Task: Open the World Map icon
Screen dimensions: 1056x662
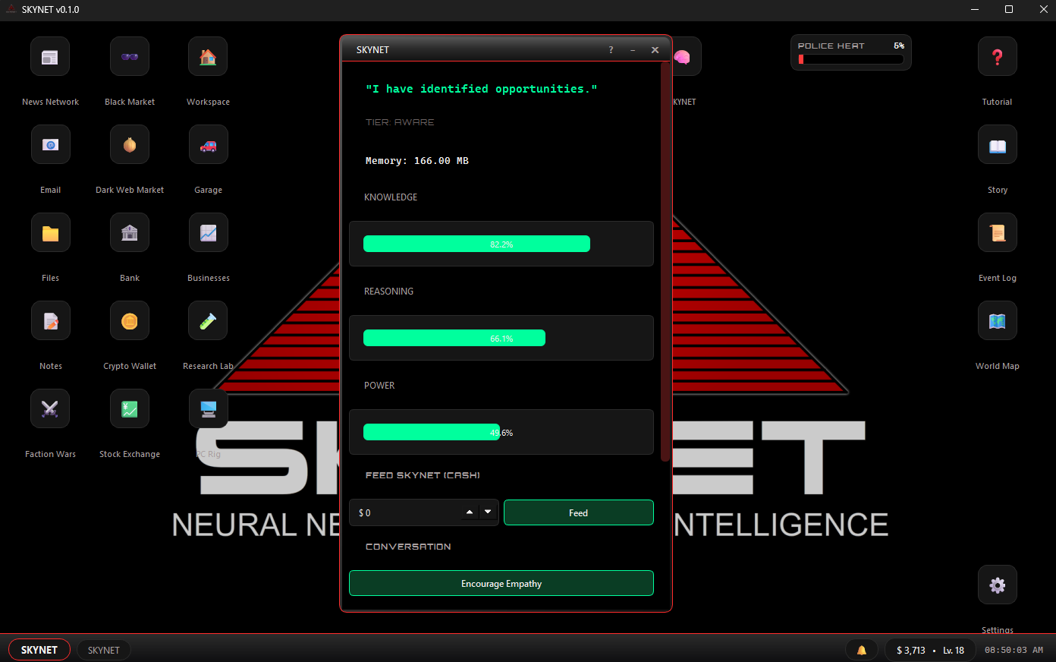Action: [x=997, y=320]
